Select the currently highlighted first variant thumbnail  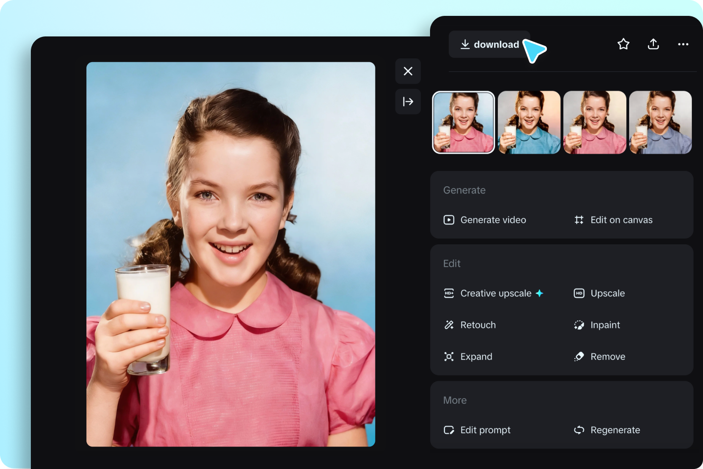pyautogui.click(x=463, y=122)
